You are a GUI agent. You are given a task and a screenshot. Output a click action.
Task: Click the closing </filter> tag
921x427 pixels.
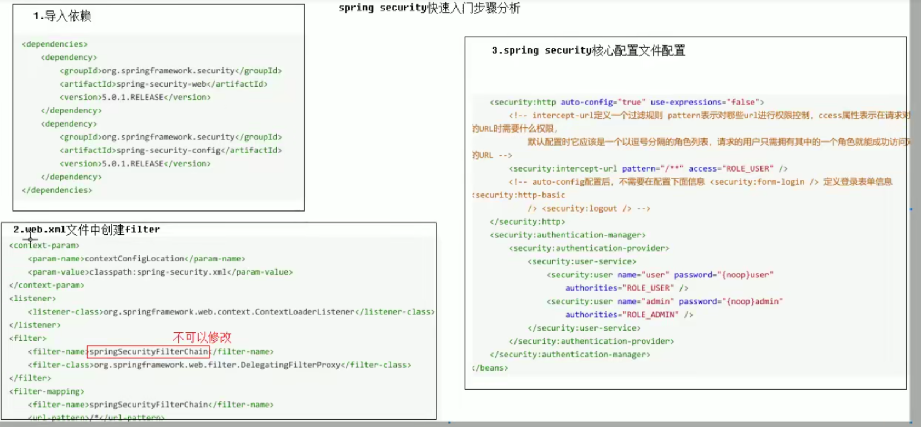[30, 378]
